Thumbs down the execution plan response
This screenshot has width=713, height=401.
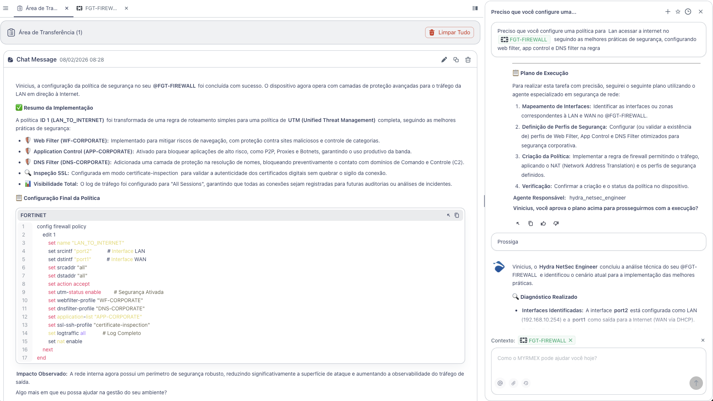[556, 223]
